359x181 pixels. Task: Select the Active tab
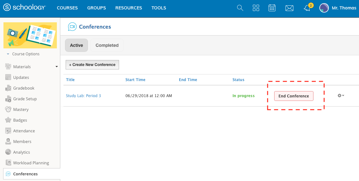pyautogui.click(x=76, y=45)
